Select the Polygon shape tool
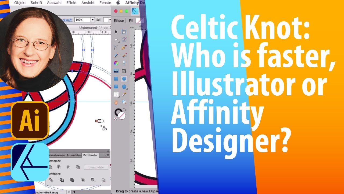Viewport: 344px width, 194px height. tap(124, 86)
